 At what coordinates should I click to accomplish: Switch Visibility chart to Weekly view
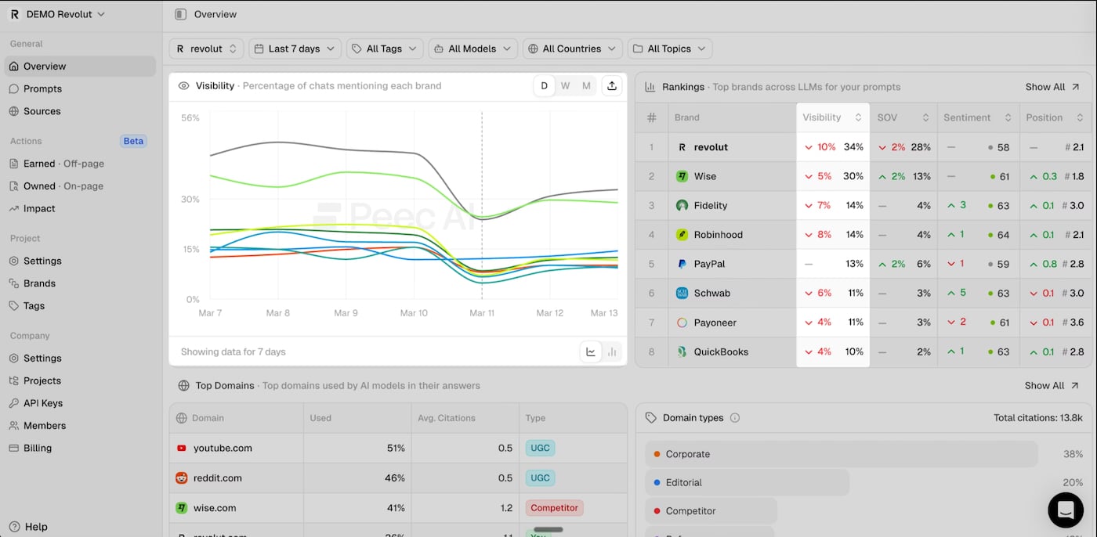[565, 85]
